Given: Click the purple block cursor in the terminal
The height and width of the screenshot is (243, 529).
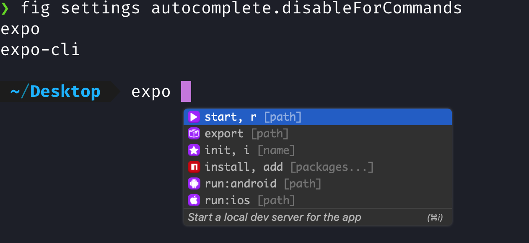Looking at the screenshot, I should pyautogui.click(x=187, y=91).
